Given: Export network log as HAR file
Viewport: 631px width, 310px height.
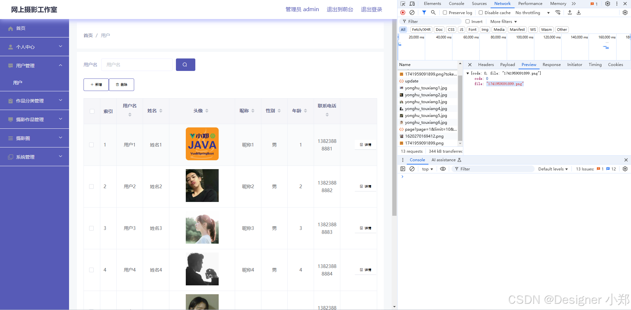Looking at the screenshot, I should (579, 12).
